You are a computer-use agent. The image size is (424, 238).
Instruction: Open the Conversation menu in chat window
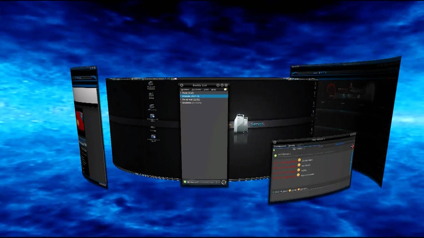[280, 146]
